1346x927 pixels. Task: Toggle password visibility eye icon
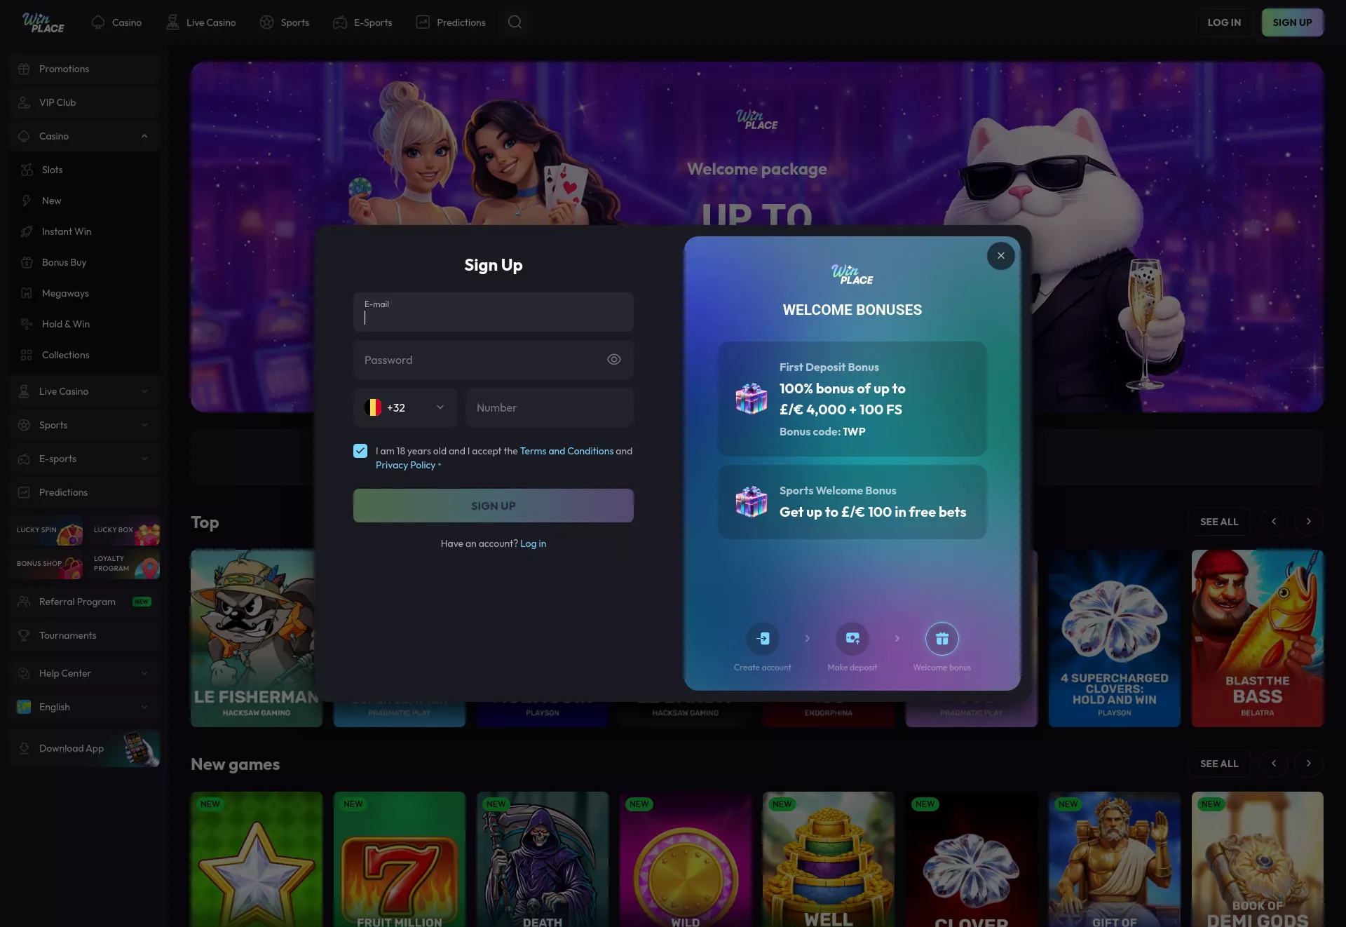coord(614,360)
